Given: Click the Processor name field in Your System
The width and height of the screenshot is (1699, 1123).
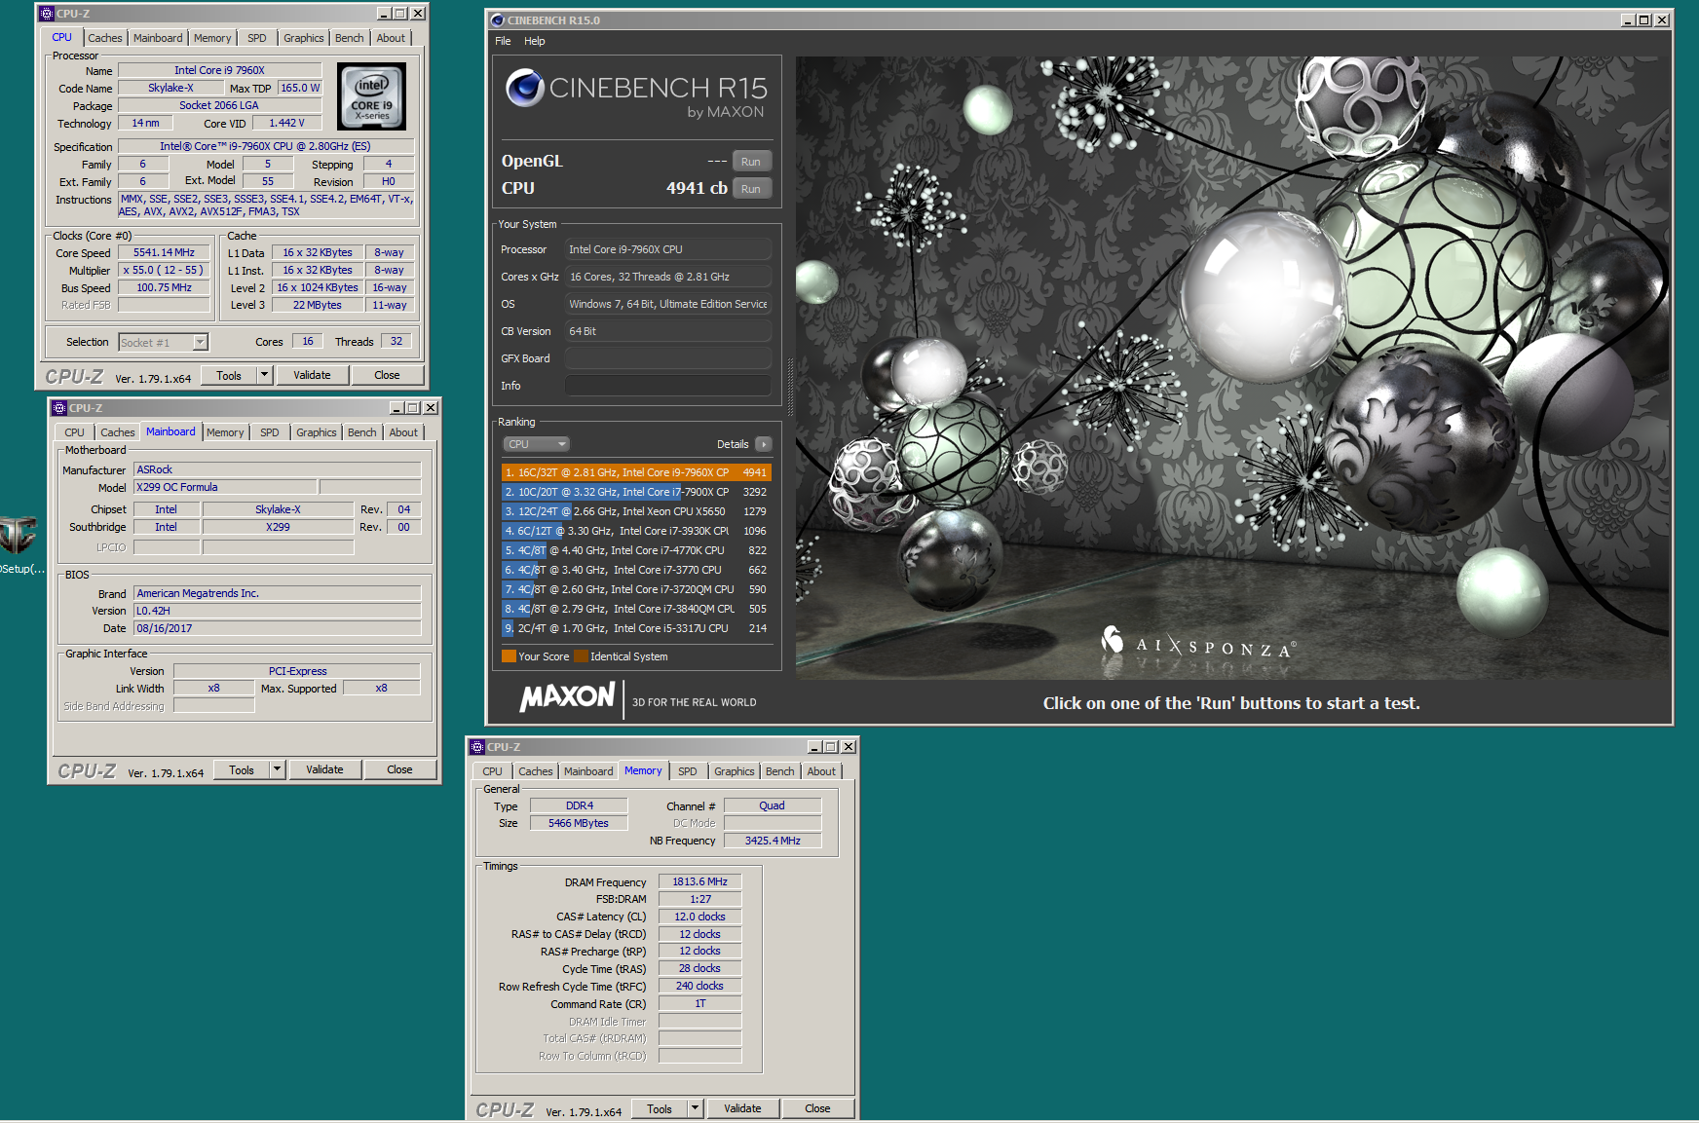Looking at the screenshot, I should 668,249.
